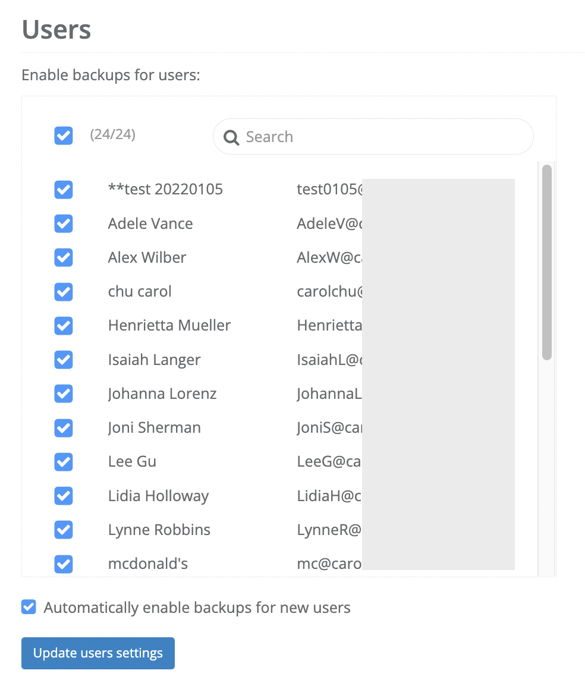This screenshot has width=585, height=686.
Task: Disable backup for Henrietta Mueller
Action: pos(64,326)
